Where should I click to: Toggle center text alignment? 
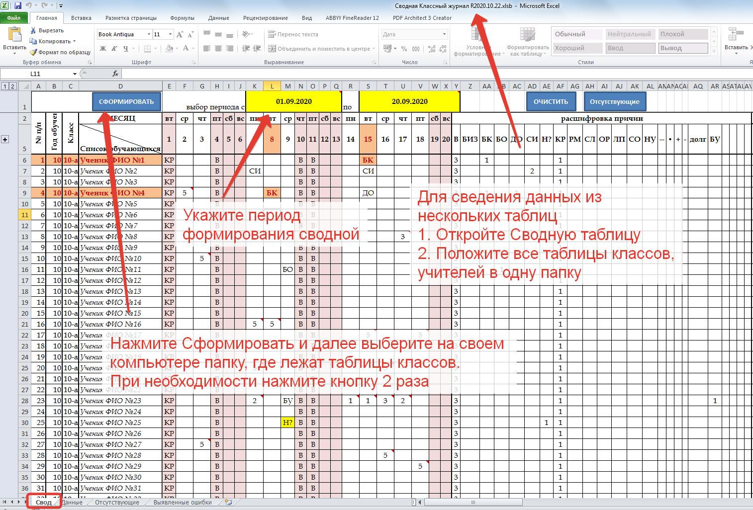coord(219,48)
